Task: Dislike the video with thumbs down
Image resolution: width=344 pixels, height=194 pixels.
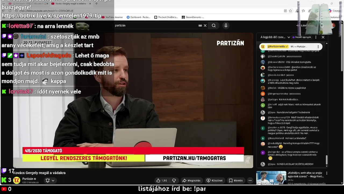Action: click(x=174, y=181)
